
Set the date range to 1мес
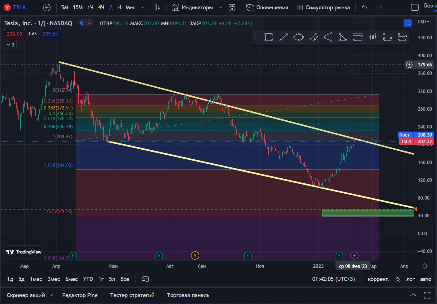pos(36,279)
